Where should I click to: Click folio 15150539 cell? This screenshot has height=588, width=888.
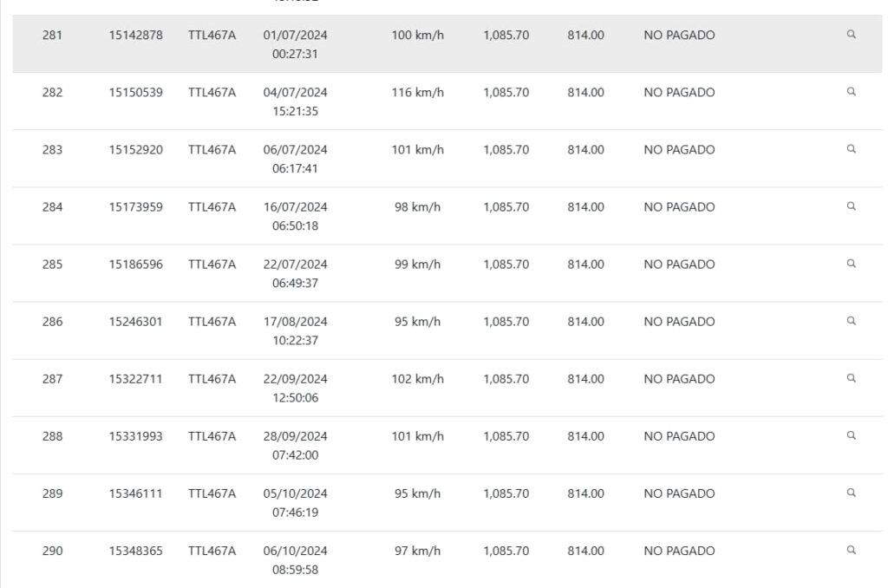(135, 93)
